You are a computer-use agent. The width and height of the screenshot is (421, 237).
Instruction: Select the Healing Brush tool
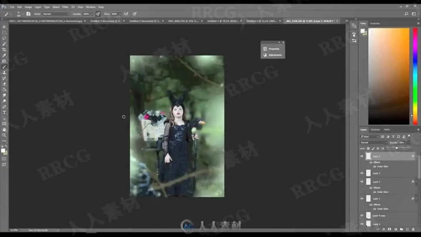pyautogui.click(x=4, y=61)
